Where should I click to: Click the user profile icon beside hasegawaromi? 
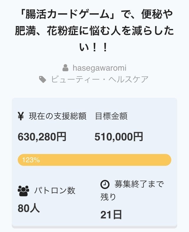coord(65,68)
